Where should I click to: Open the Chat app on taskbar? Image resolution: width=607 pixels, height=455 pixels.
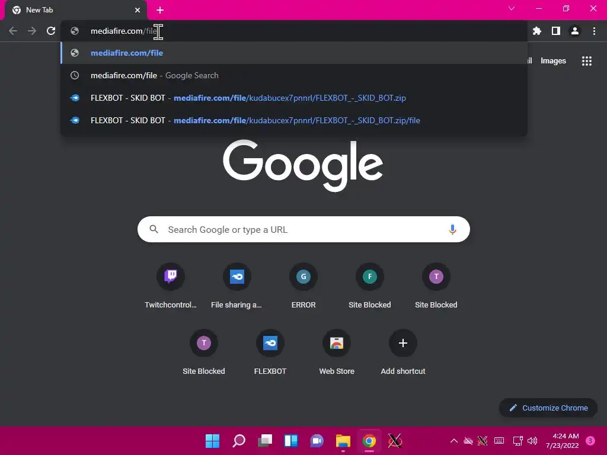(317, 441)
